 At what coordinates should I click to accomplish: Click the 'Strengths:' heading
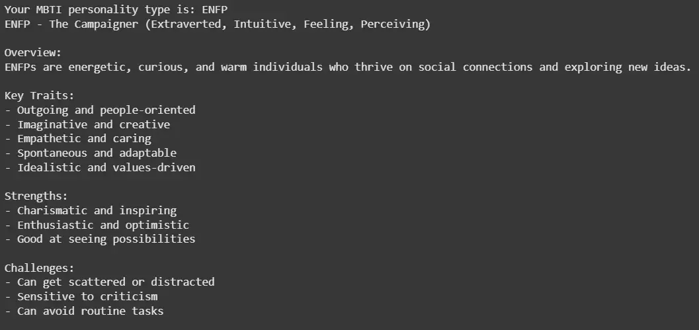36,196
